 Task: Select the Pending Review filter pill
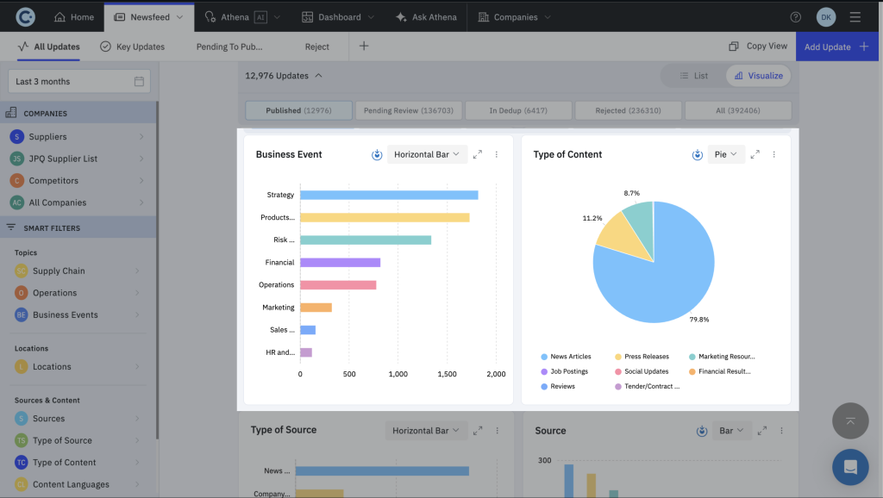pyautogui.click(x=408, y=109)
